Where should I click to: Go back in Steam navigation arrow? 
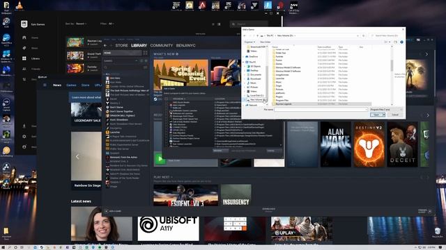click(105, 45)
